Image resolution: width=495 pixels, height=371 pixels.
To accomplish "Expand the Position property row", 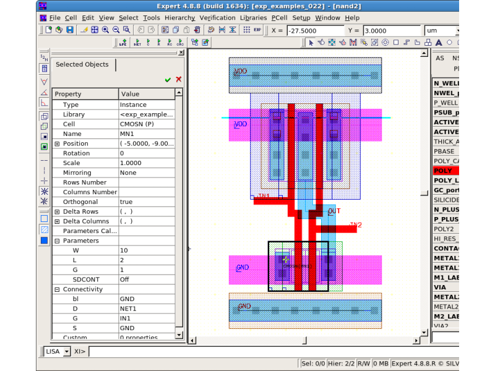I will (57, 143).
